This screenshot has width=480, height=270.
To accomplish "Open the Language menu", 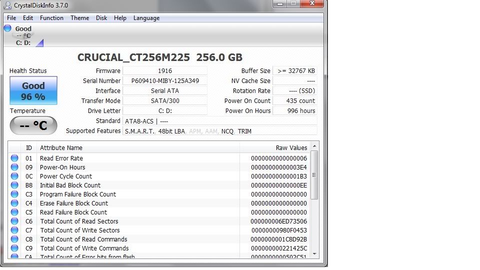I will click(146, 18).
